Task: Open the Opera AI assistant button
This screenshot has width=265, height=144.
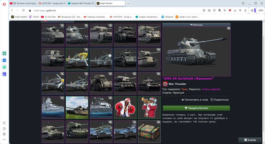Action: point(261,10)
